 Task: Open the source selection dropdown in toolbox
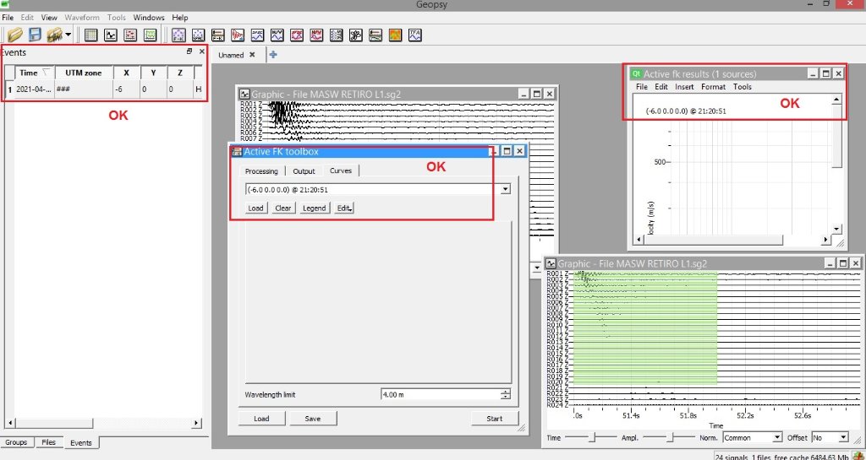505,189
